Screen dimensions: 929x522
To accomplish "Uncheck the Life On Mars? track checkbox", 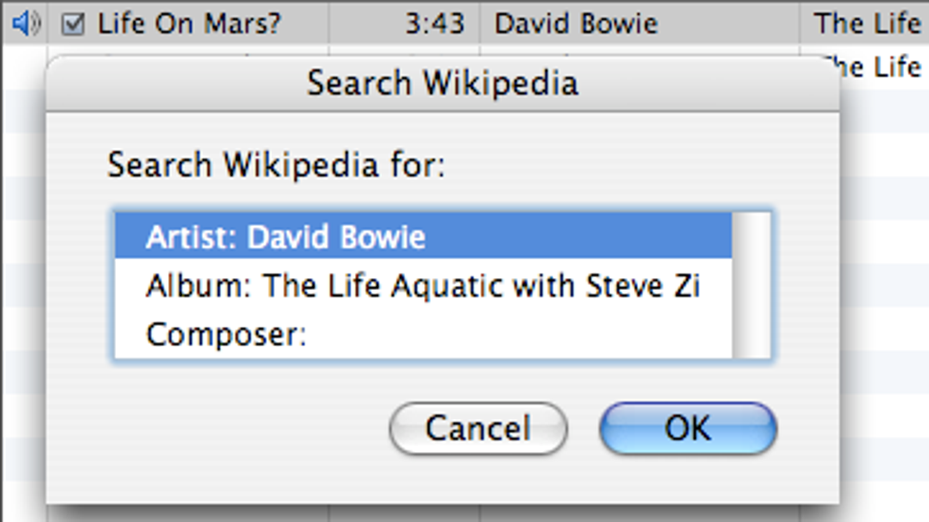I will [x=73, y=24].
